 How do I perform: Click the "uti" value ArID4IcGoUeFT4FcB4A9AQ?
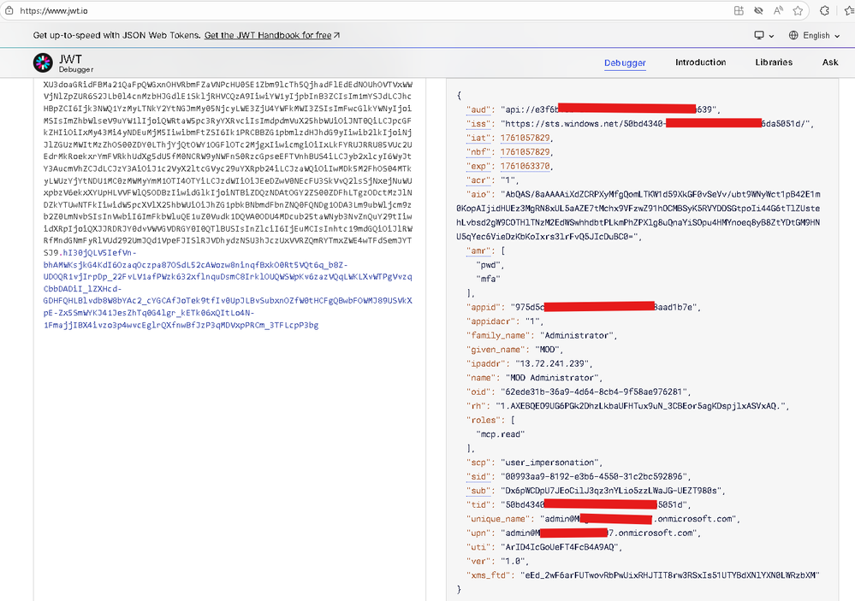coord(560,547)
